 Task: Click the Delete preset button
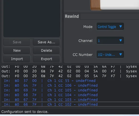pos(47,50)
